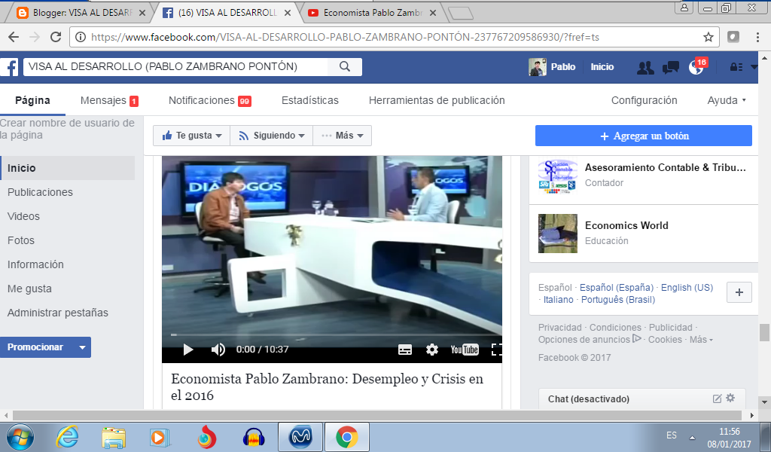Image resolution: width=771 pixels, height=452 pixels.
Task: Switch to the Página tab
Action: (32, 100)
